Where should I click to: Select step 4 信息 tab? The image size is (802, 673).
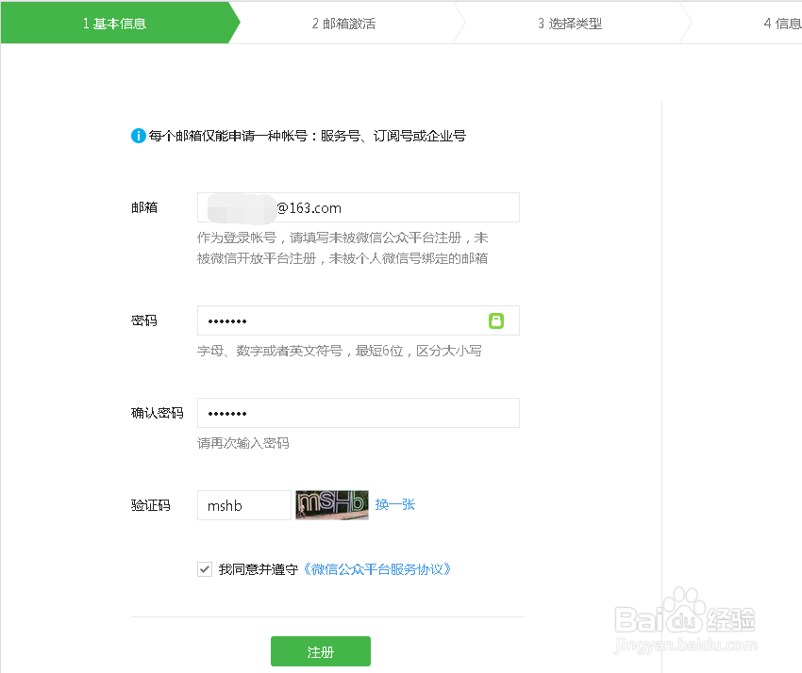point(782,24)
